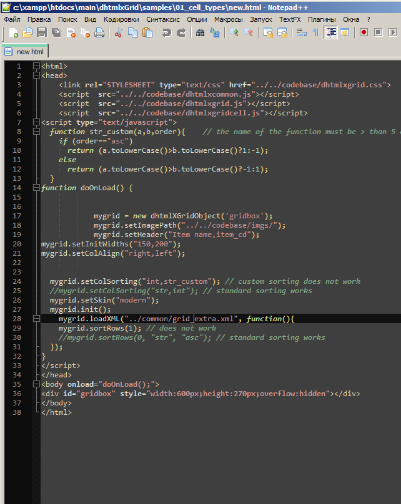The image size is (401, 504).
Task: Open the Правка menu
Action: (39, 19)
